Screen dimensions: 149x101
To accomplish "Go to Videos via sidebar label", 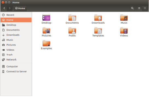I will [x=10, y=50].
